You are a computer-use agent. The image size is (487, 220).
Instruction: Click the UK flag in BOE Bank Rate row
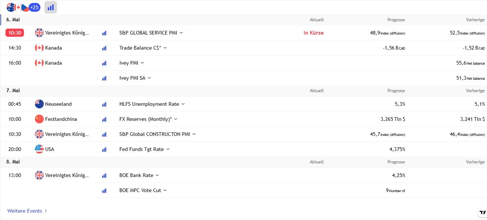(x=39, y=175)
